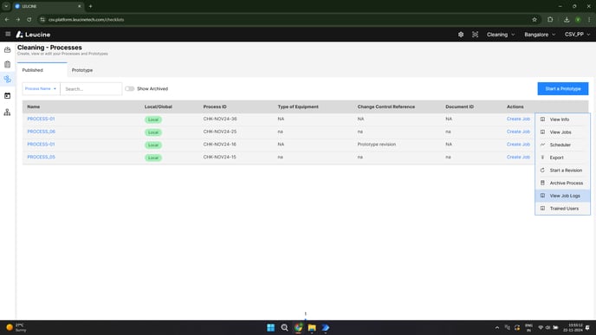Open browser extensions puzzle icon
The height and width of the screenshot is (335, 596).
(x=550, y=19)
